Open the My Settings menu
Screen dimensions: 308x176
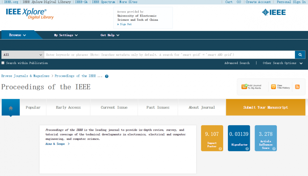66,35
